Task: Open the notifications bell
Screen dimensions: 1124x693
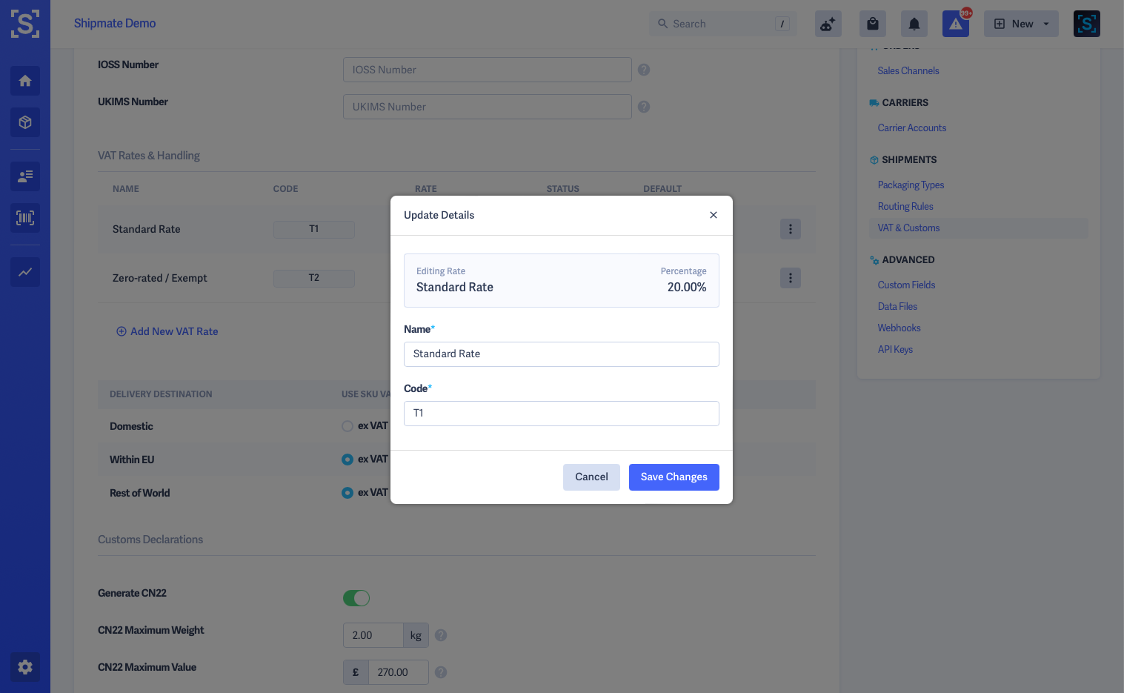Action: [914, 24]
